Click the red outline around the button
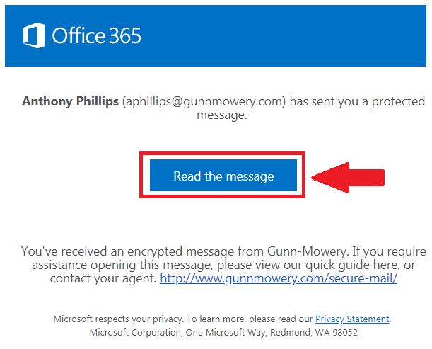This screenshot has width=432, height=349. point(222,154)
